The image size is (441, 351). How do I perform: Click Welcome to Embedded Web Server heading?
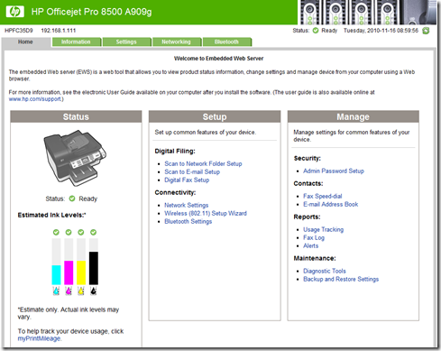click(219, 59)
